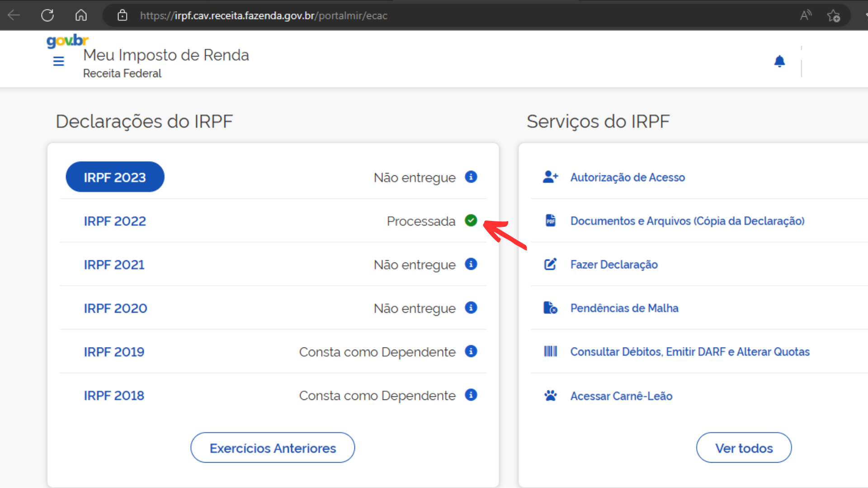Click the Pendências de Malha file icon
Viewport: 868px width, 488px height.
click(x=550, y=308)
